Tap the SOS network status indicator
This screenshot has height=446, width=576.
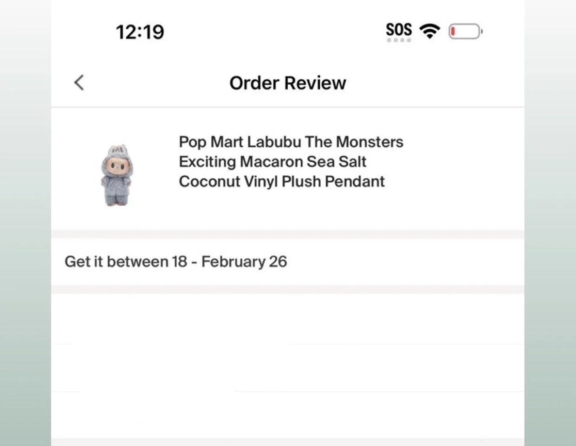tap(399, 30)
